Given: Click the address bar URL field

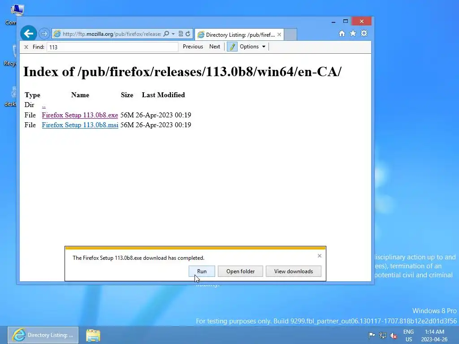Looking at the screenshot, I should [x=112, y=34].
